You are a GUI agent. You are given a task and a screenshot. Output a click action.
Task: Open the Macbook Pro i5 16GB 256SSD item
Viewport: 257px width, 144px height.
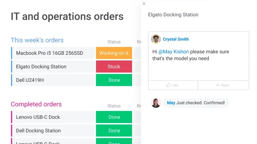(x=50, y=53)
